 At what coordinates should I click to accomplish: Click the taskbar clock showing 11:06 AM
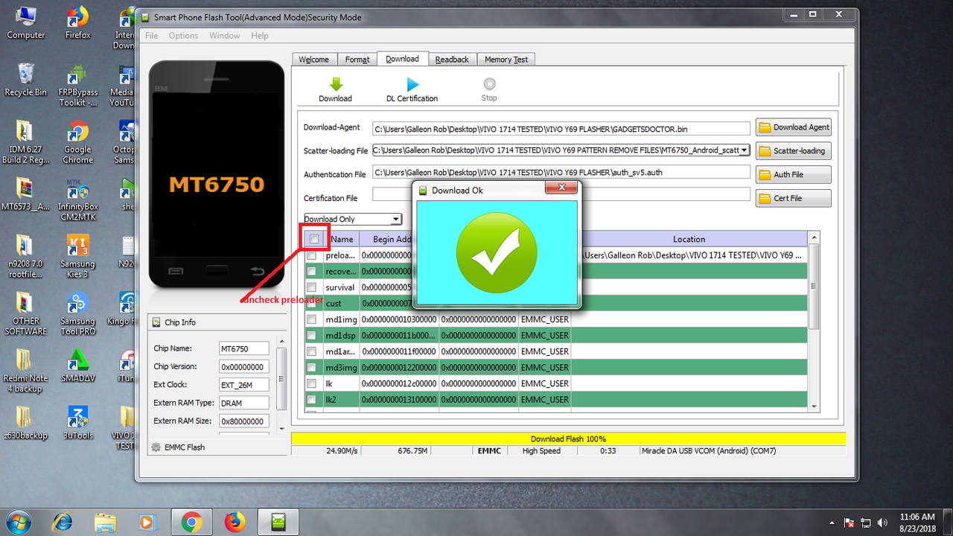[917, 522]
